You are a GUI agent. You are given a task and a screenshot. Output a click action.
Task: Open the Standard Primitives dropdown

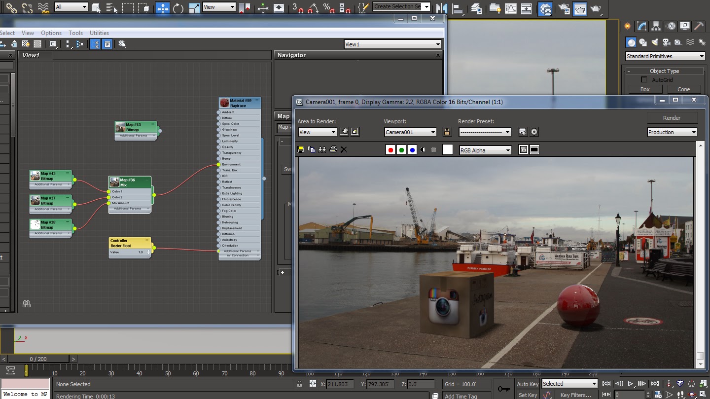coord(665,56)
